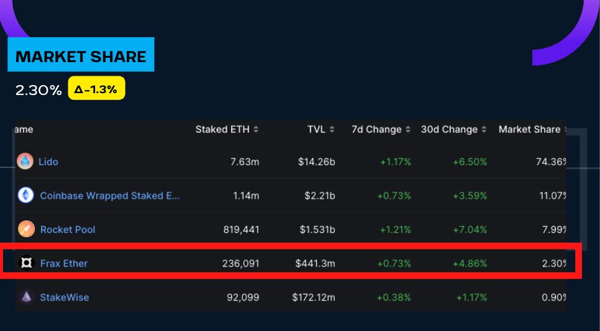This screenshot has width=600, height=331.
Task: Click the yellow delta -1.3% badge
Action: [96, 89]
